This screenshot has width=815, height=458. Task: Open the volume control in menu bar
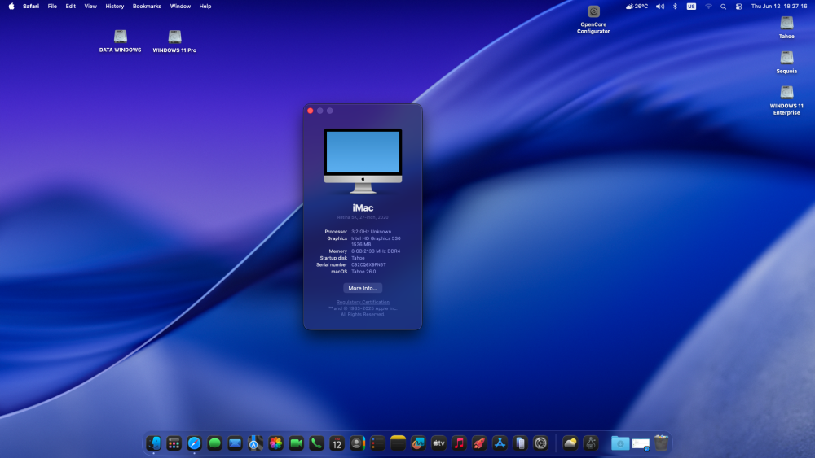pyautogui.click(x=660, y=7)
